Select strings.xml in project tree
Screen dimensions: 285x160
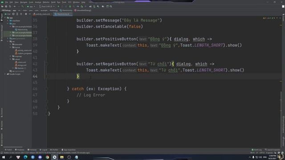click(21, 65)
